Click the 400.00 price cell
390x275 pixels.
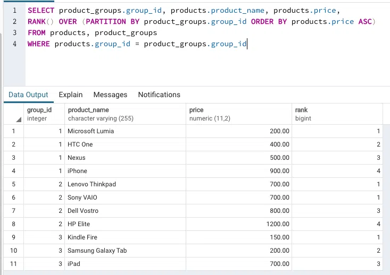[239, 144]
